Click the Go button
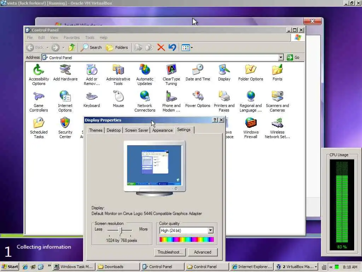 [x=293, y=57]
